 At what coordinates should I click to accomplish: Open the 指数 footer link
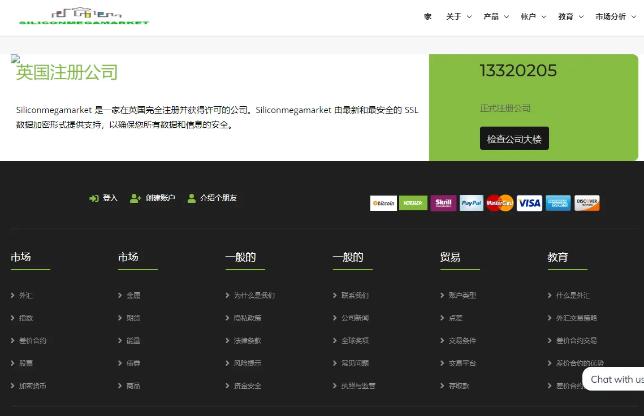pos(26,318)
